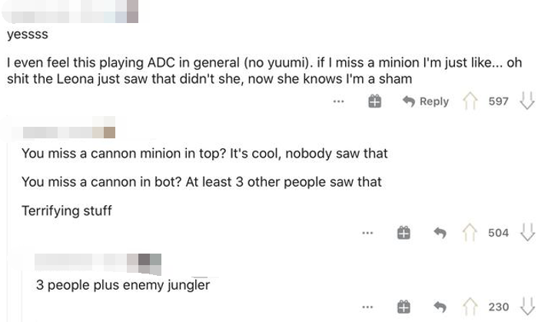This screenshot has height=322, width=538.
Task: Click the reply arrow on the 230-point comment
Action: coord(440,307)
